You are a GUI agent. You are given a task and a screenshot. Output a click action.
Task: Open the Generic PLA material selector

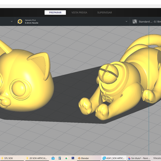(x=72, y=22)
